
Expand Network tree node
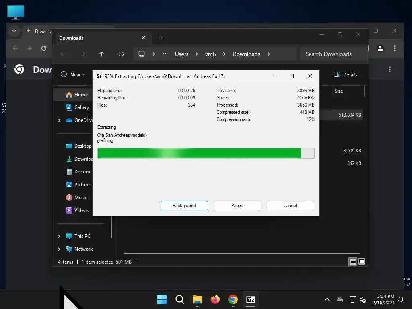point(59,249)
